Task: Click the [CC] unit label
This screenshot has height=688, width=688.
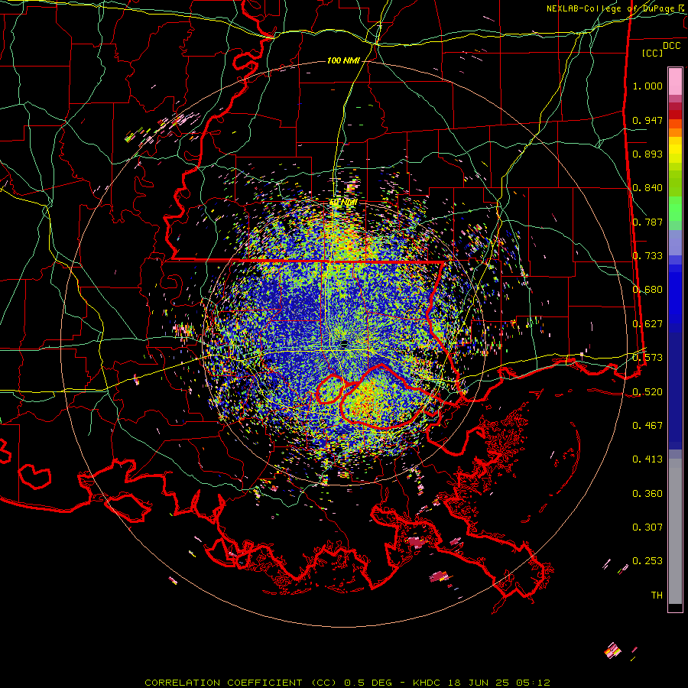Action: coord(653,53)
